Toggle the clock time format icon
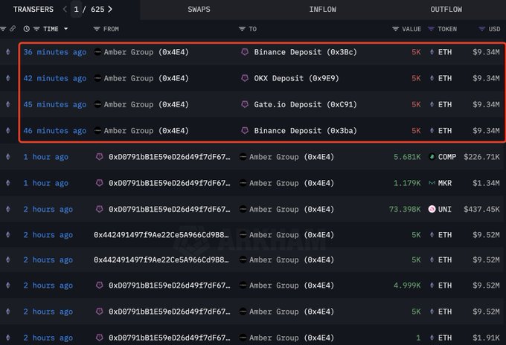Screen dimensions: 506x345 click(27, 29)
